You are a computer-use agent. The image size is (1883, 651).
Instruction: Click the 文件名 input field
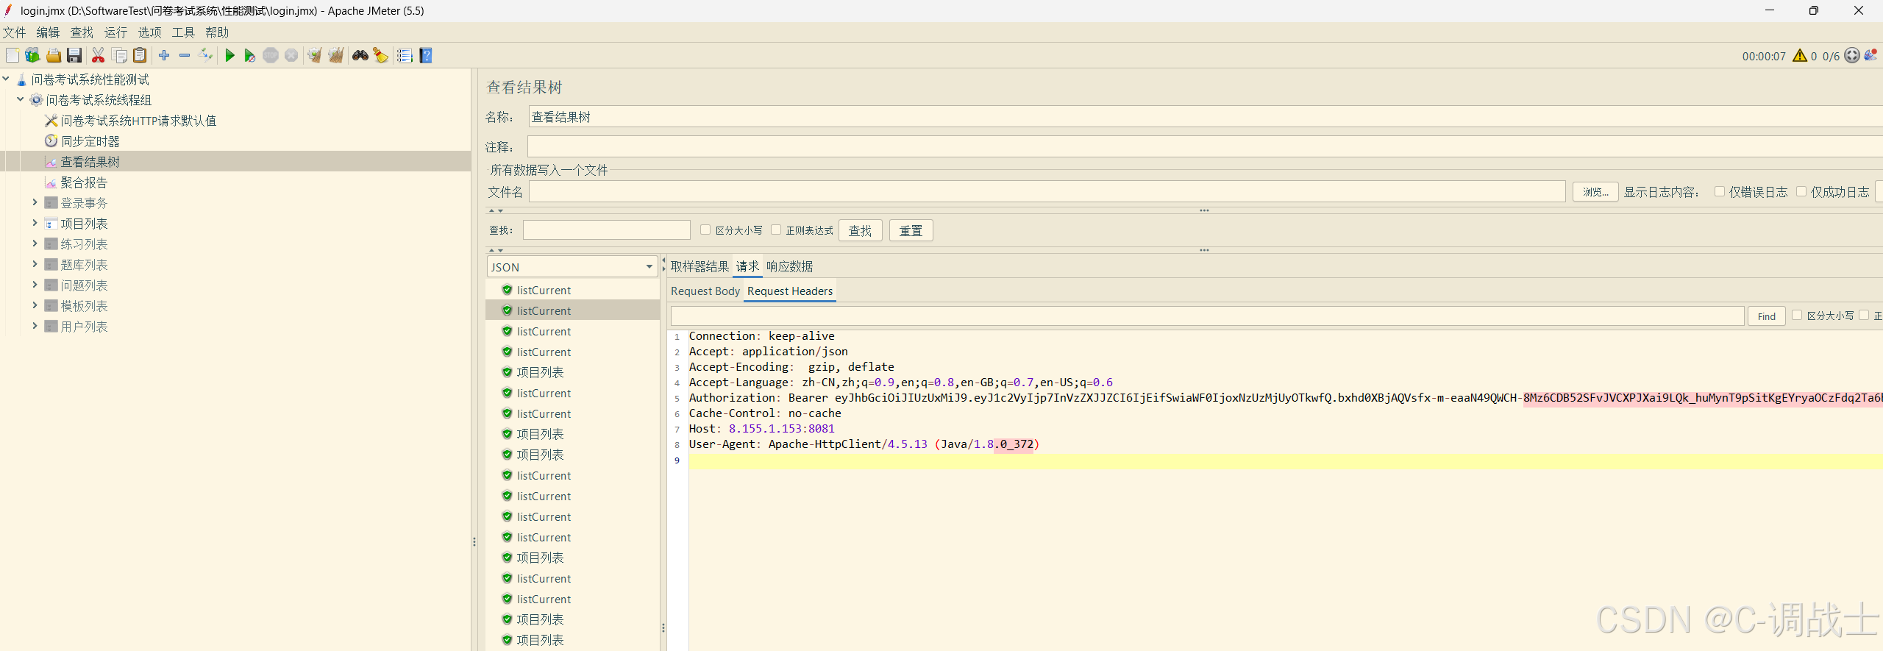click(1047, 192)
